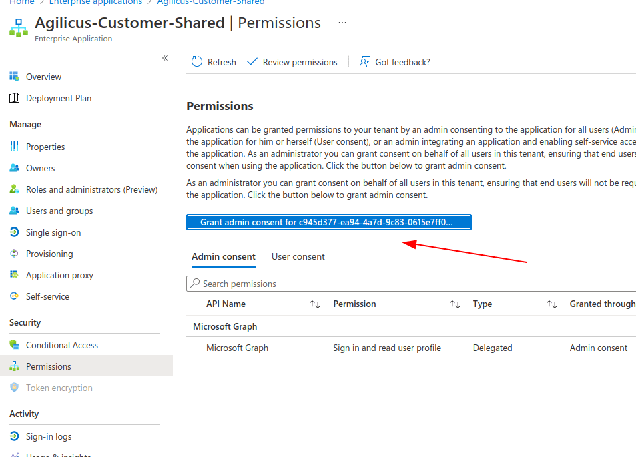Collapse the sidebar with double chevron
The image size is (636, 457).
165,58
